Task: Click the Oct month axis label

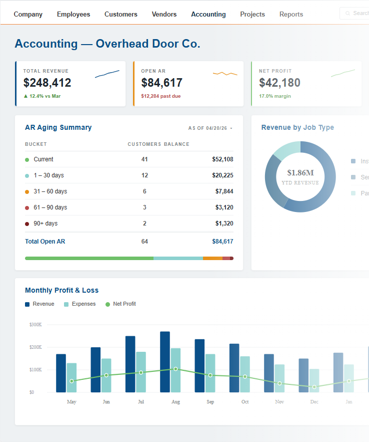Action: pyautogui.click(x=245, y=402)
